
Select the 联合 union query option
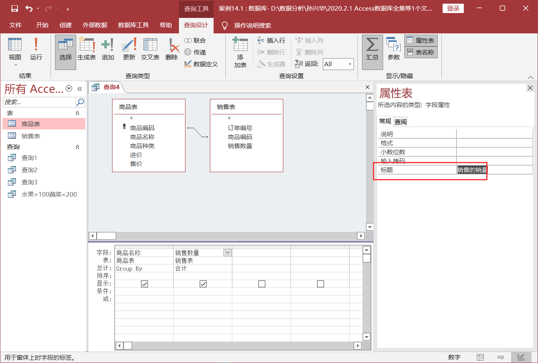click(x=195, y=40)
